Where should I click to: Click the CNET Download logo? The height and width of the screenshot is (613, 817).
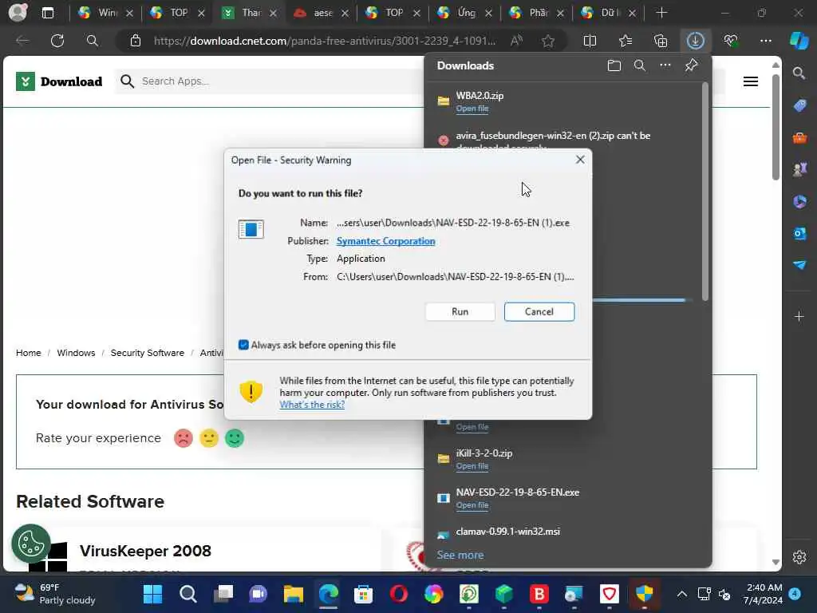[x=59, y=81]
